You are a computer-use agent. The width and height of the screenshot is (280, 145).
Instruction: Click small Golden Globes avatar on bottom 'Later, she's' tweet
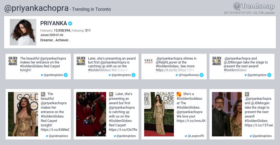pyautogui.click(x=111, y=94)
